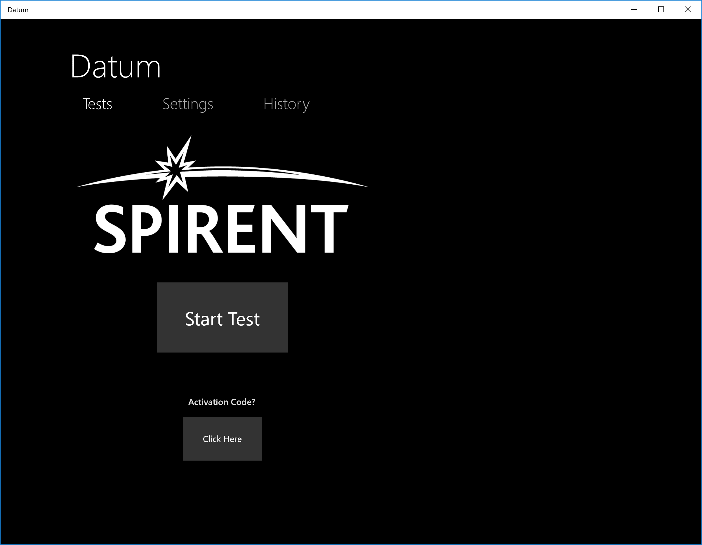Screen dimensions: 702x545
Task: Click the word Start on large button
Action: (204, 319)
